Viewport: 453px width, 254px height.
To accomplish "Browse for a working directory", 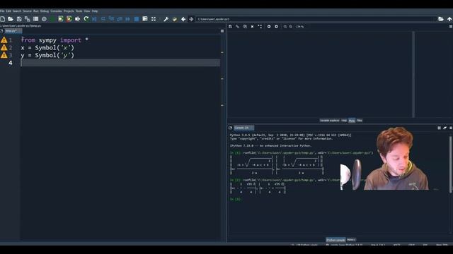I will coord(441,19).
